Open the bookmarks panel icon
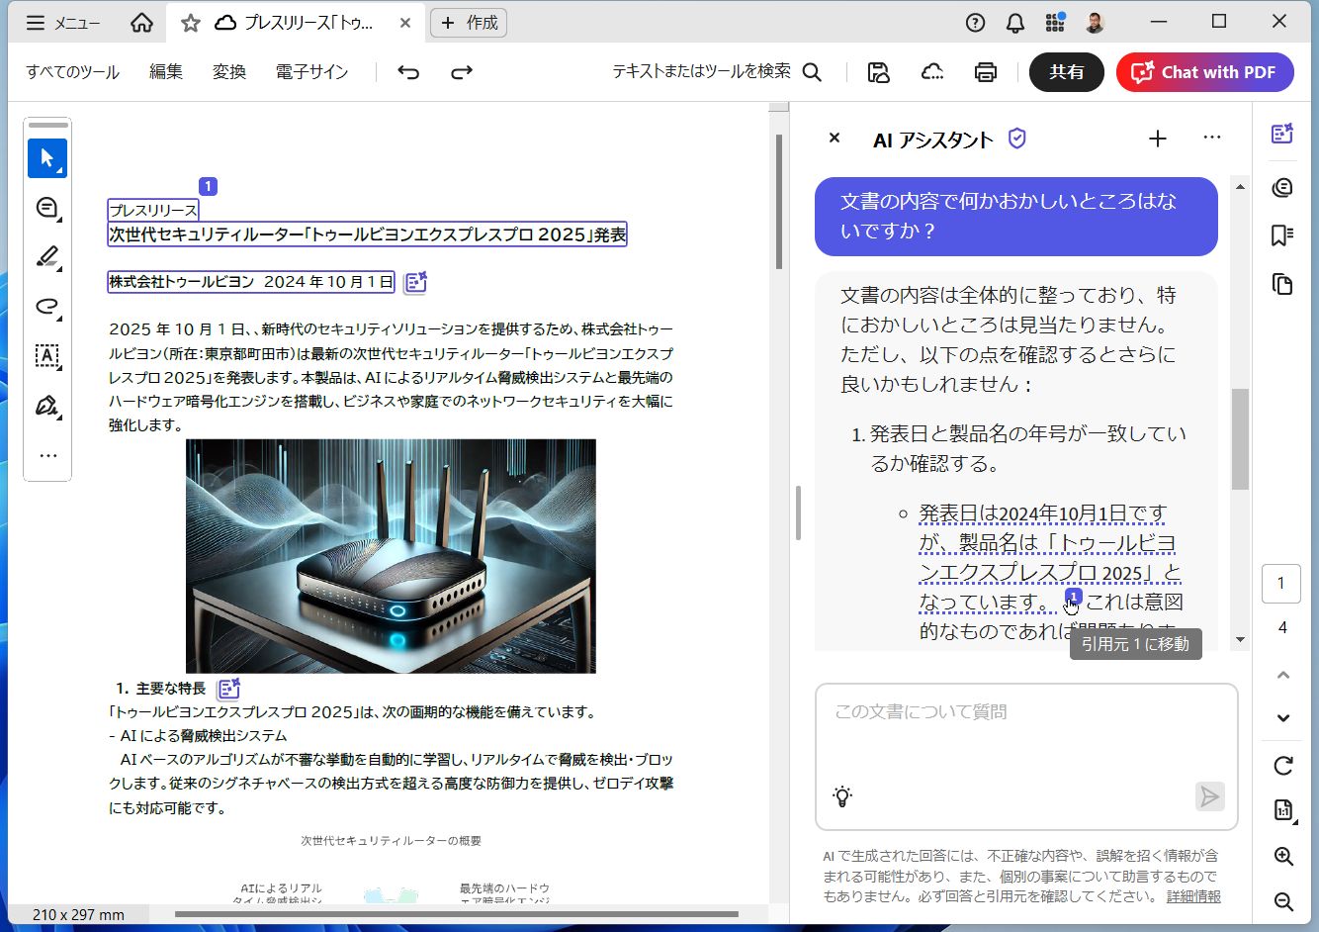This screenshot has width=1319, height=932. tap(1282, 235)
